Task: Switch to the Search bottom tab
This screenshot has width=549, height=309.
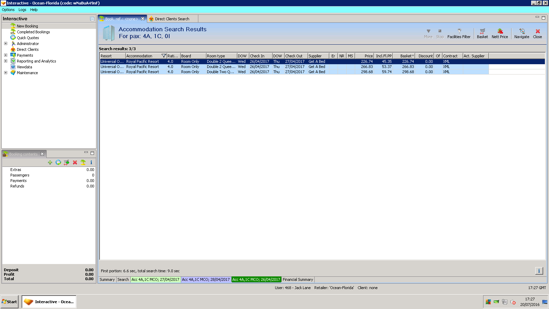Action: [123, 279]
